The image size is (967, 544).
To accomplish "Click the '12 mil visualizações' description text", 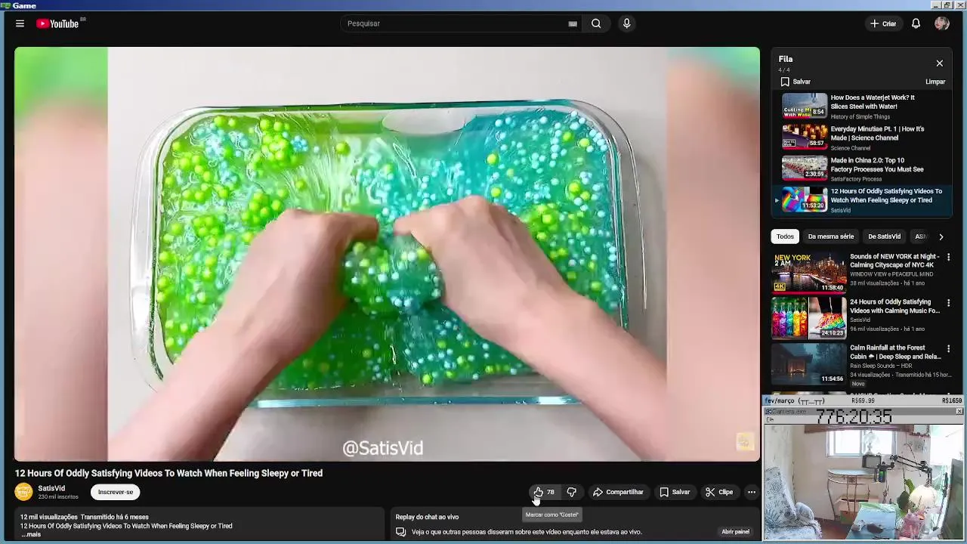I will point(49,517).
